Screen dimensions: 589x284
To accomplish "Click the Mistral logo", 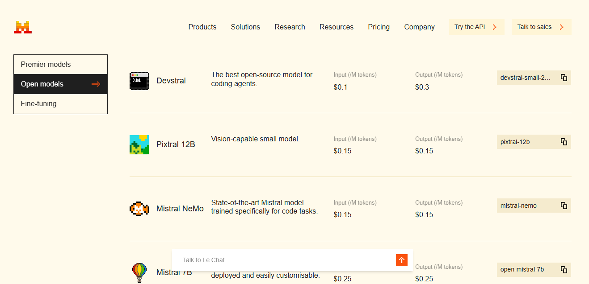I will [x=22, y=26].
